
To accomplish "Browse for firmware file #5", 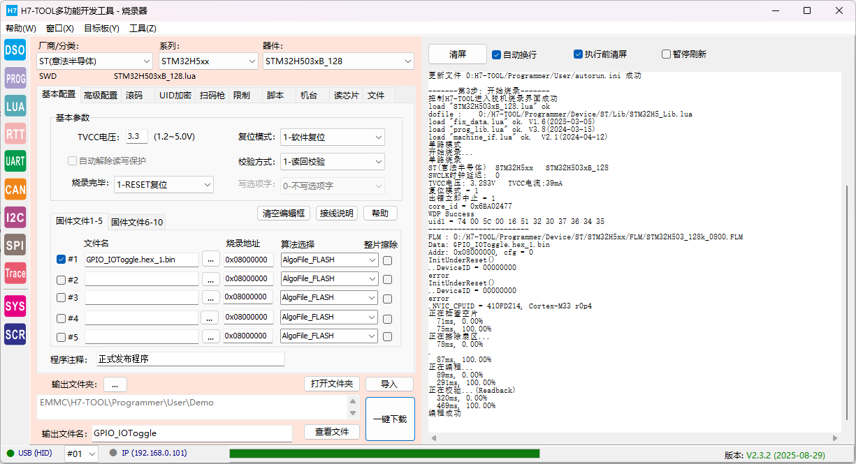I will point(210,336).
